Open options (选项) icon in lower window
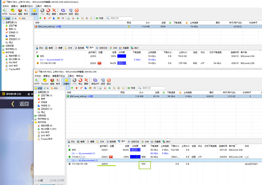The width and height of the screenshot is (262, 185). pyautogui.click(x=103, y=82)
